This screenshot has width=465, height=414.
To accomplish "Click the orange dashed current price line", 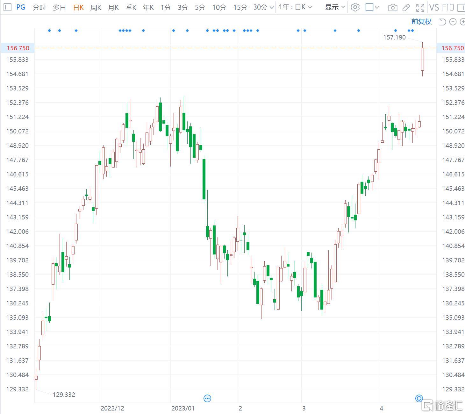I will point(235,48).
